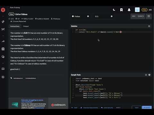Open the rank-up arrow icon in sidebar
This screenshot has width=154, height=115.
coord(3,42)
